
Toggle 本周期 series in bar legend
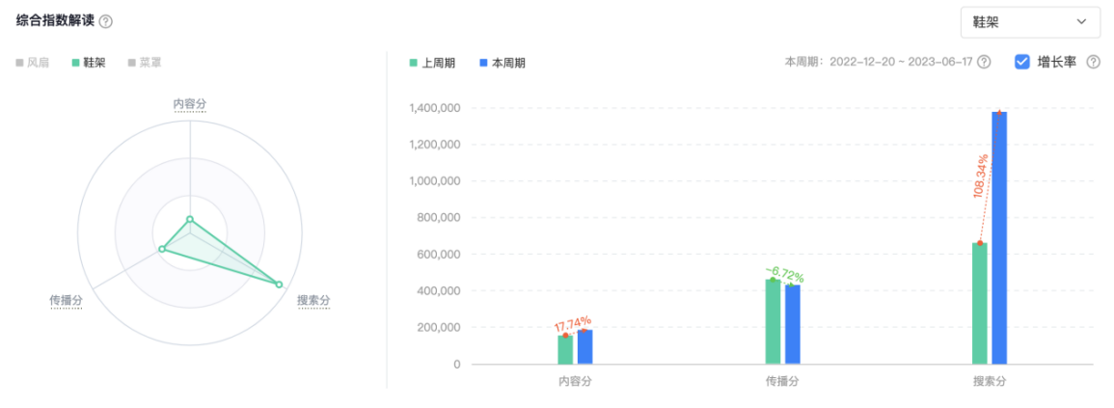pyautogui.click(x=502, y=63)
